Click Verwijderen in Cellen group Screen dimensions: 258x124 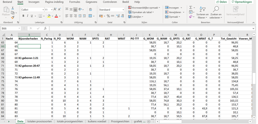pos(175,12)
